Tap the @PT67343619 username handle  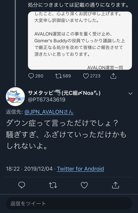[47, 100]
